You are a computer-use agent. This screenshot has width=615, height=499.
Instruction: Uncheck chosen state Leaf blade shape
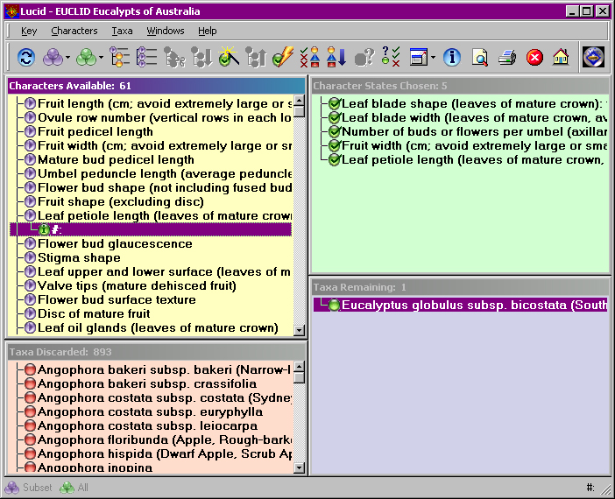click(x=334, y=104)
